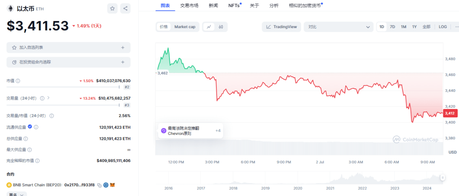Screen dimensions: 459x196
Task: Click the star favorite icon beside ETH
Action: (113, 8)
